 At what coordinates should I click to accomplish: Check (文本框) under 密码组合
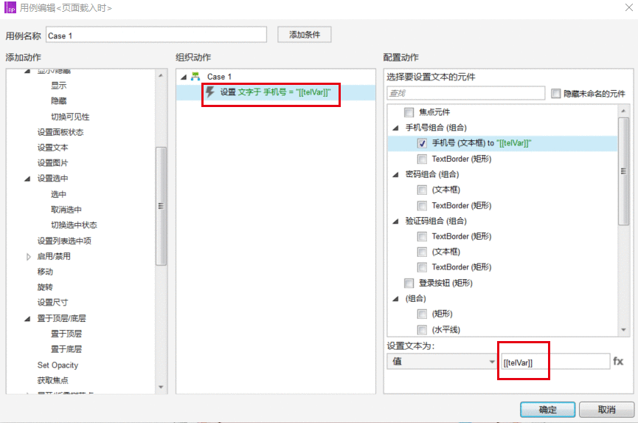(x=422, y=190)
